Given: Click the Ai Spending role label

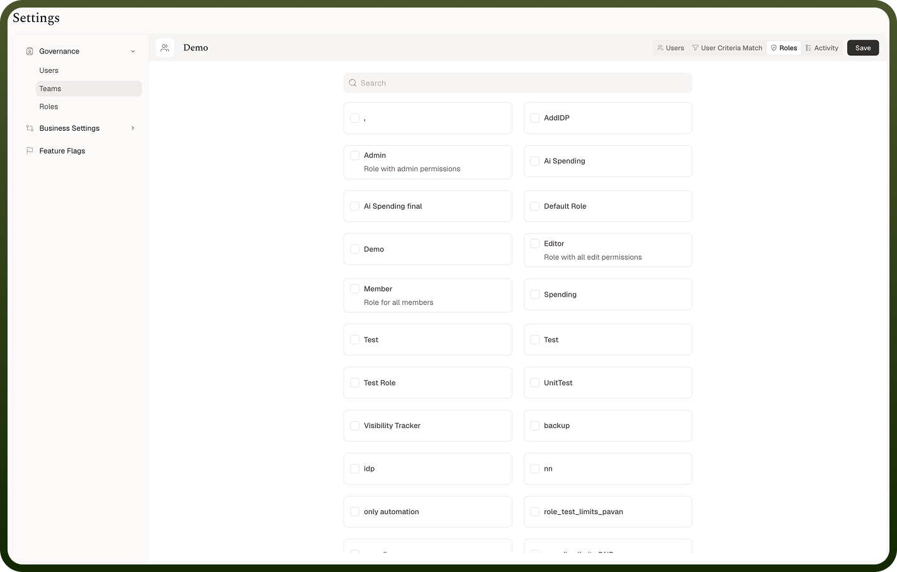Looking at the screenshot, I should (565, 161).
